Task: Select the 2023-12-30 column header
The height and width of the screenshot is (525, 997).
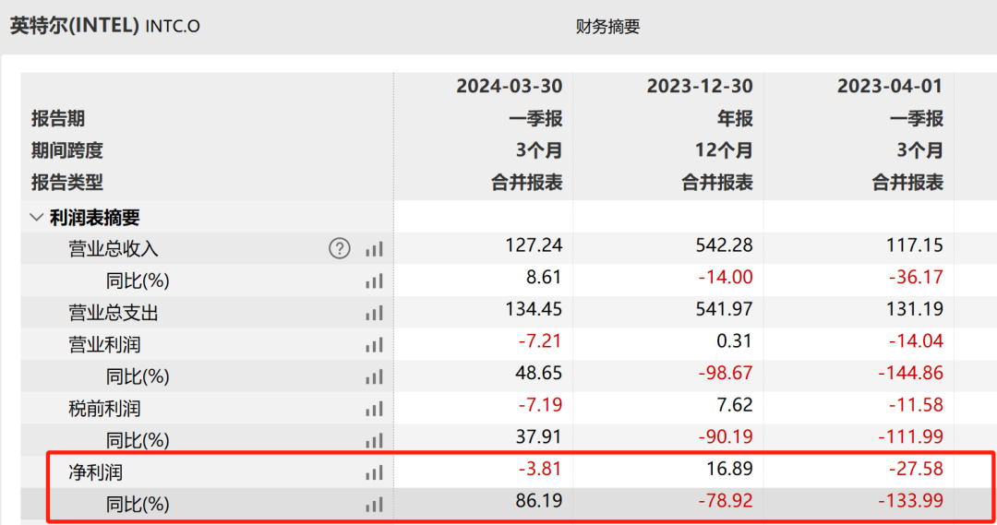Action: [x=699, y=86]
